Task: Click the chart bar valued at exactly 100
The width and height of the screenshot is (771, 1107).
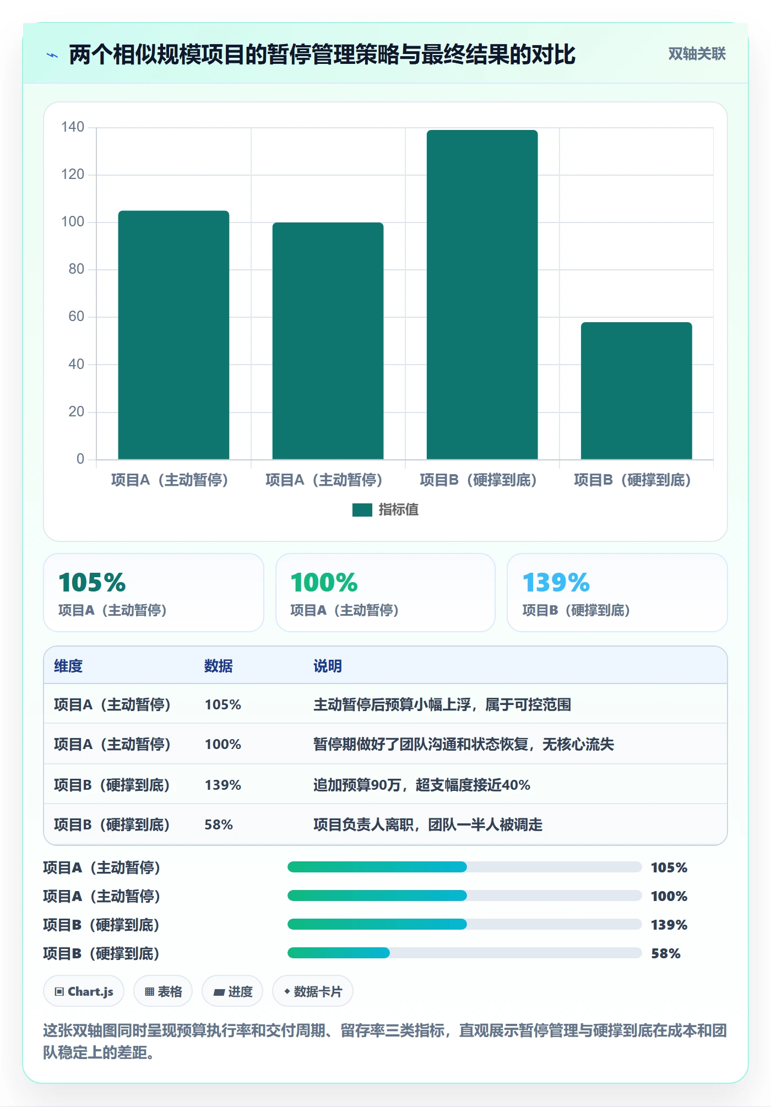Action: (328, 341)
